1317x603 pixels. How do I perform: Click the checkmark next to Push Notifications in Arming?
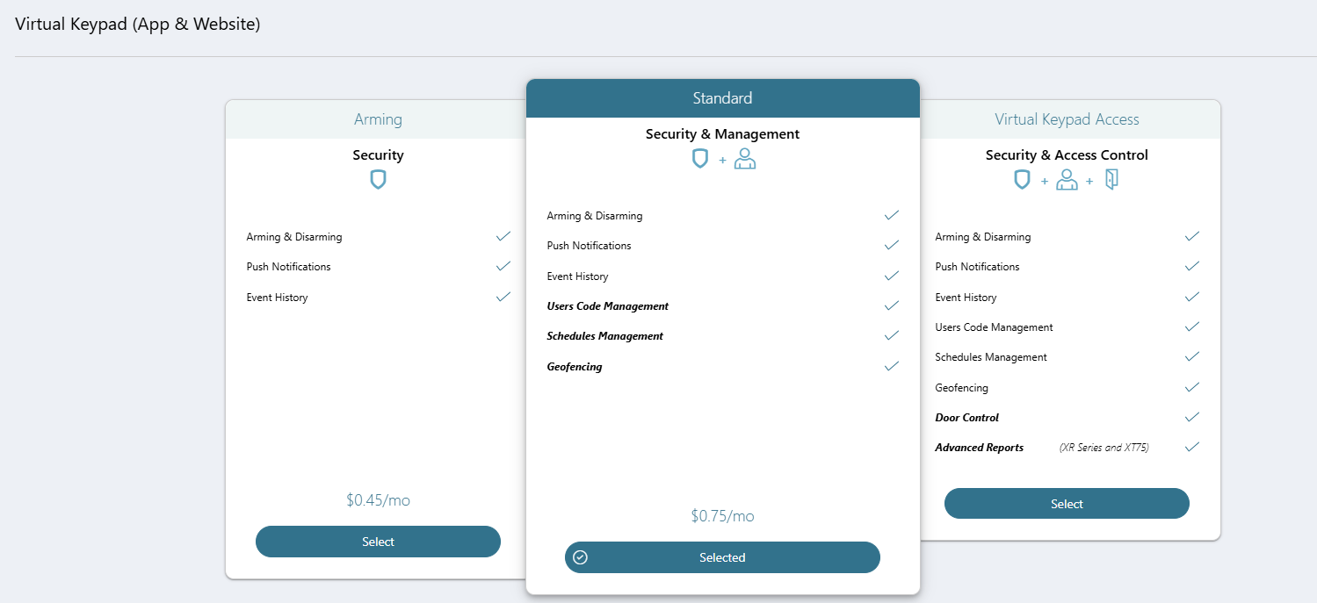(x=503, y=265)
